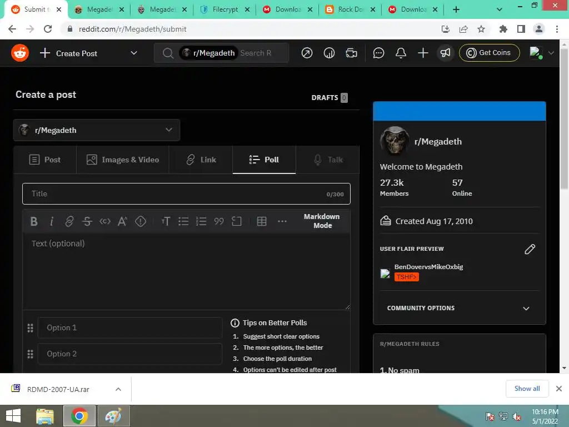The image size is (569, 427).
Task: Open the user profile menu dropdown
Action: point(542,53)
